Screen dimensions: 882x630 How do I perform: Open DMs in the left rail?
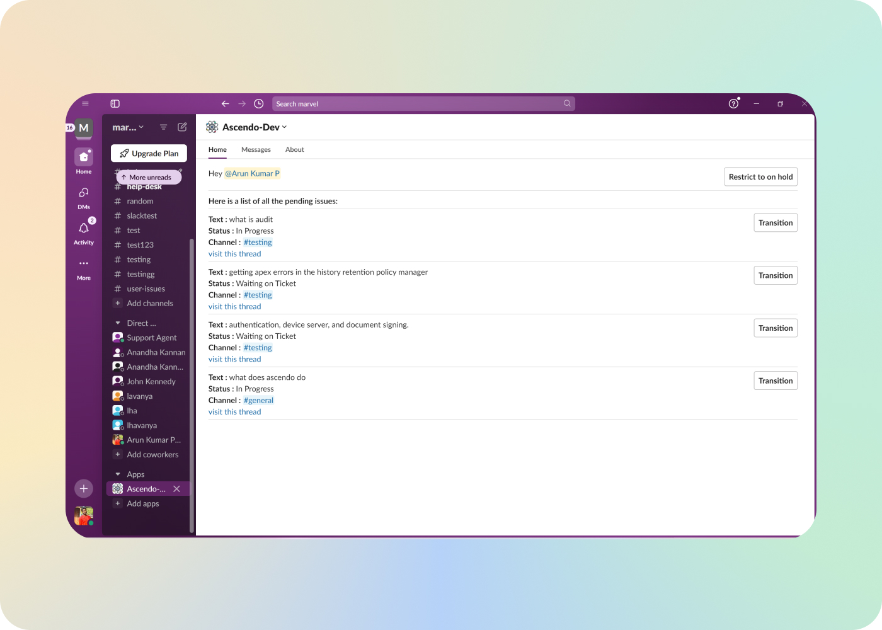pyautogui.click(x=84, y=197)
